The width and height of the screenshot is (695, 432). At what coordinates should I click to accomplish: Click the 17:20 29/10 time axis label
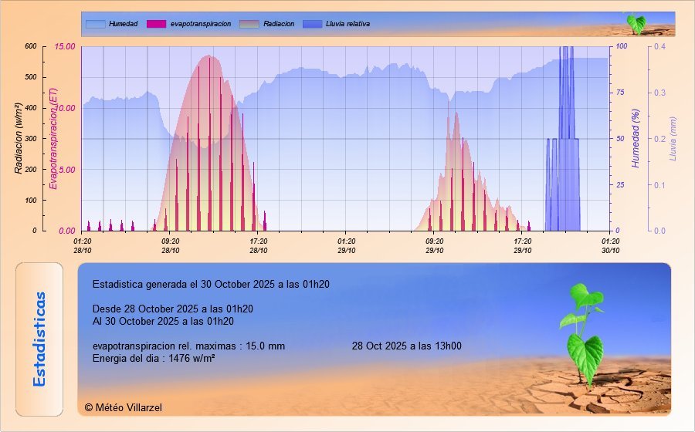click(x=523, y=245)
